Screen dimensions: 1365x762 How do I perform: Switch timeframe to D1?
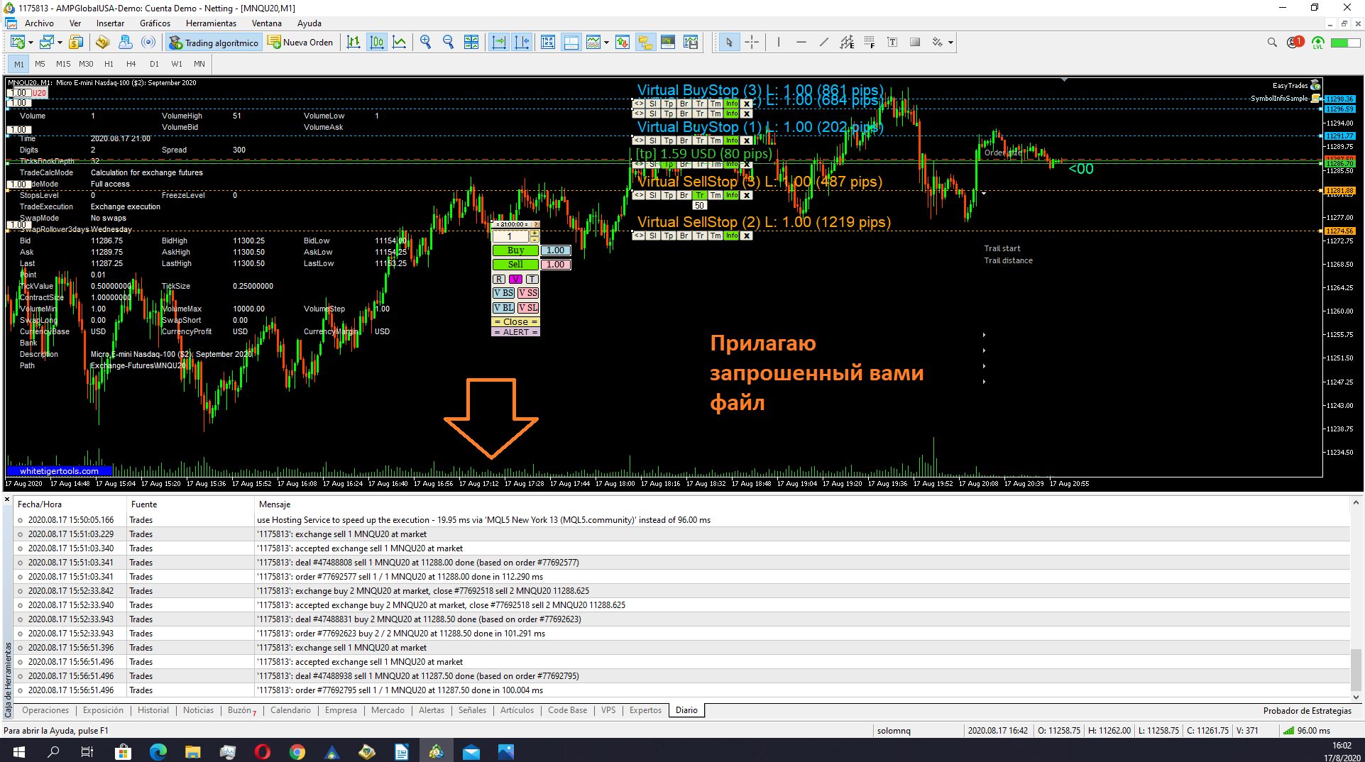(x=154, y=64)
